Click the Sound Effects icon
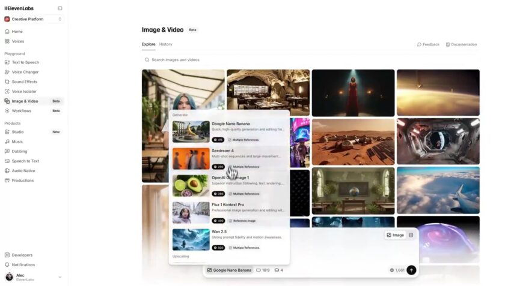 tap(7, 82)
